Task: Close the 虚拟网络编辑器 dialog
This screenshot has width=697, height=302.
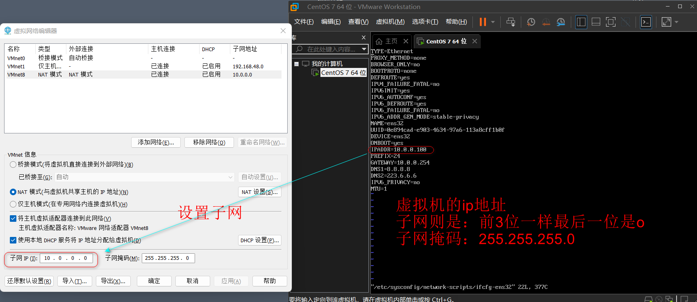Action: point(283,31)
